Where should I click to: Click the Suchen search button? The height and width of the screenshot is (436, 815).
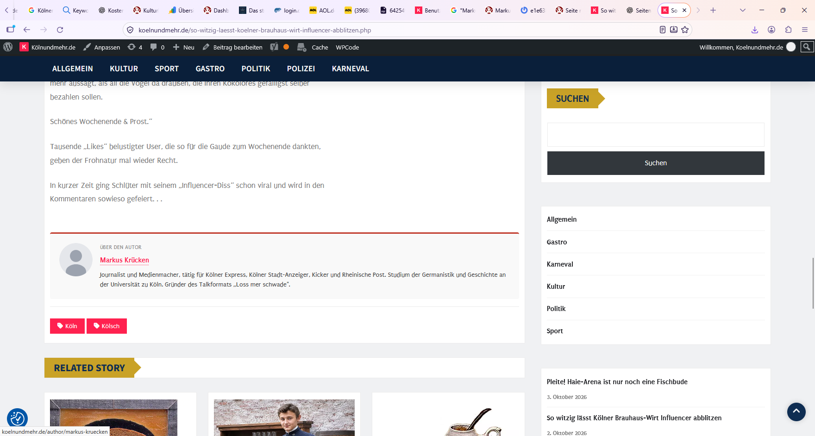(656, 163)
